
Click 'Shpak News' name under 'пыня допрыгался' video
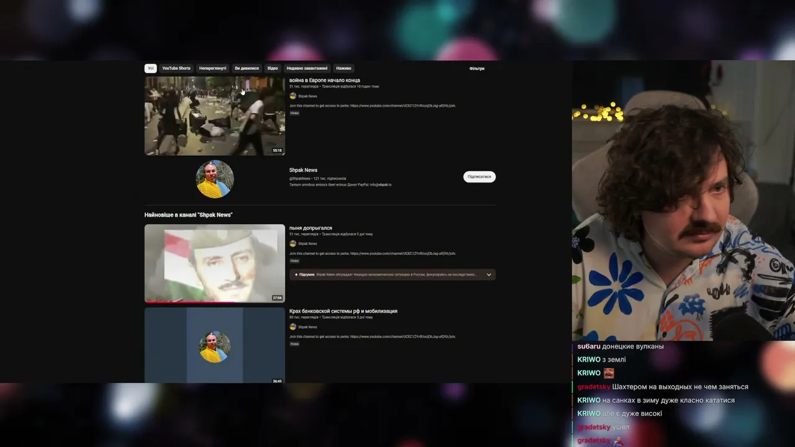[x=307, y=244]
